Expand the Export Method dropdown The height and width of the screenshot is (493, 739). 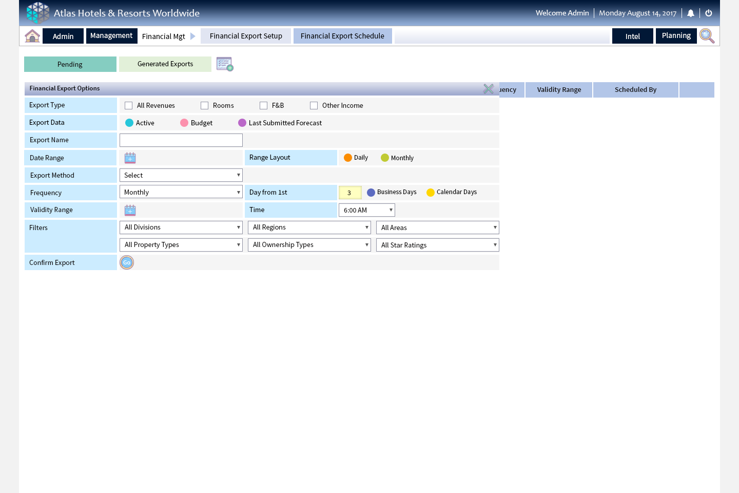181,176
